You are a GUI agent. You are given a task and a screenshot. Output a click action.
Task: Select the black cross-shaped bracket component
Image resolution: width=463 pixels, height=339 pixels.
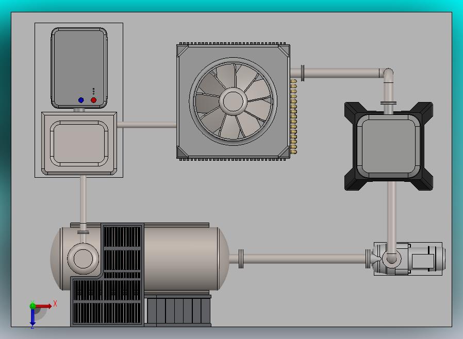(389, 146)
